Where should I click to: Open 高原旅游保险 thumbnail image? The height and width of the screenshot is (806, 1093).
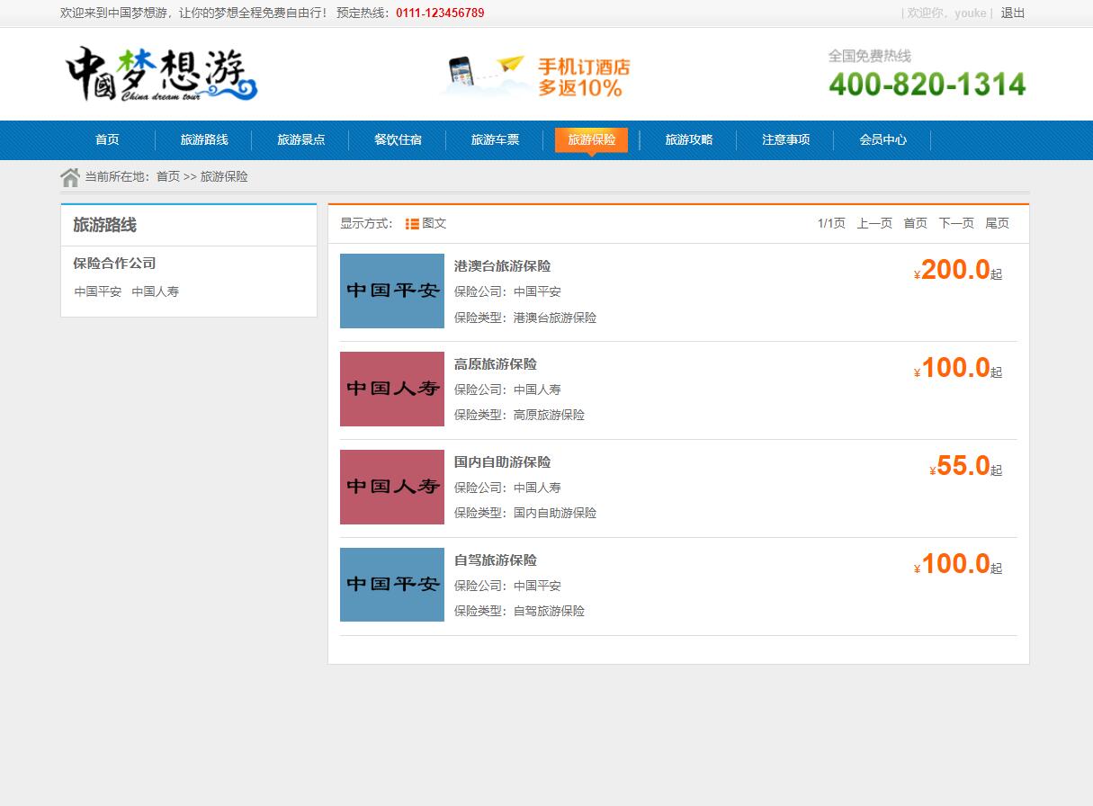click(391, 389)
